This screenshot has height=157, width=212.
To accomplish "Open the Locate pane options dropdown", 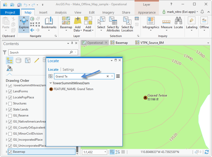I will (x=112, y=60).
